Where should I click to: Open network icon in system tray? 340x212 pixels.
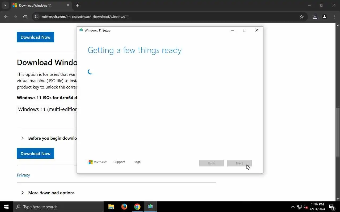[x=299, y=207]
